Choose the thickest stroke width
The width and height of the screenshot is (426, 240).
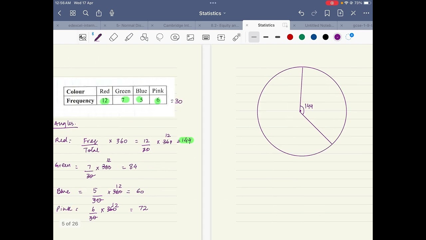pyautogui.click(x=278, y=37)
